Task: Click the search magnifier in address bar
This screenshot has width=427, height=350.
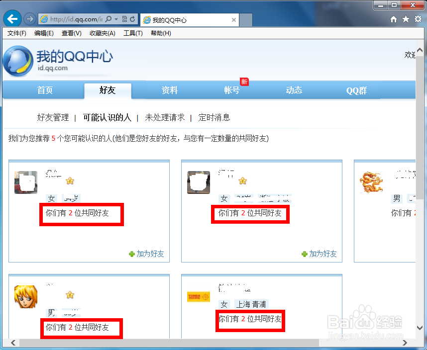Action: click(108, 19)
